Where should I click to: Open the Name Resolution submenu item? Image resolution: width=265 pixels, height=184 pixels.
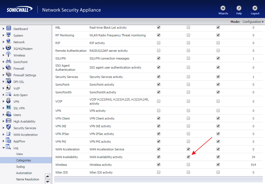(x=28, y=179)
